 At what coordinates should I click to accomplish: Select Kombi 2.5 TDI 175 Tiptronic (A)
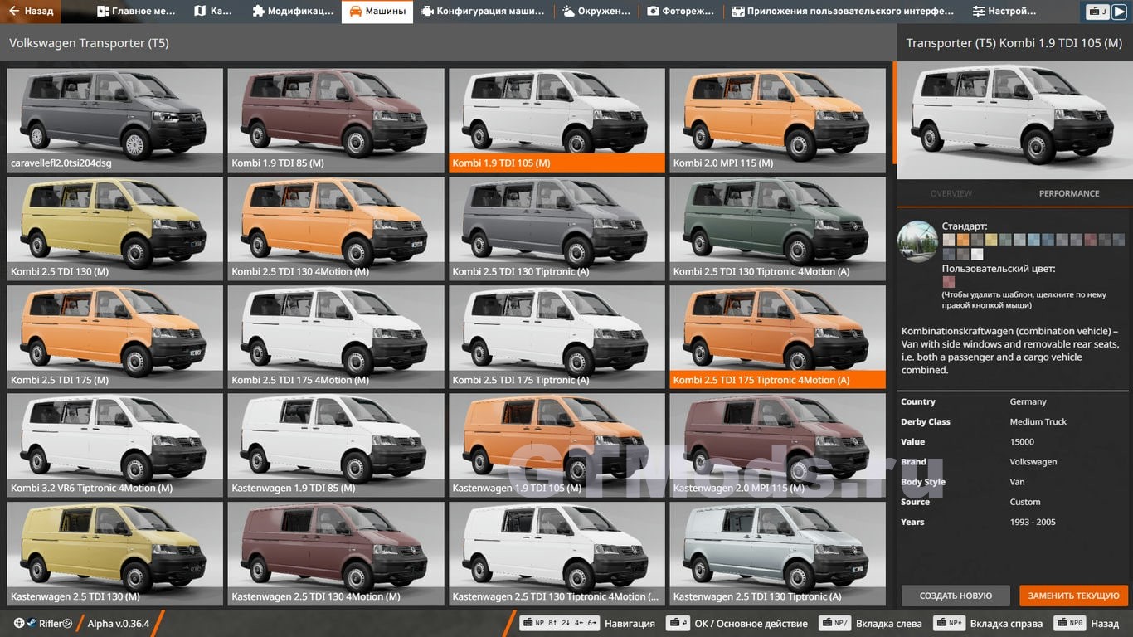point(557,337)
